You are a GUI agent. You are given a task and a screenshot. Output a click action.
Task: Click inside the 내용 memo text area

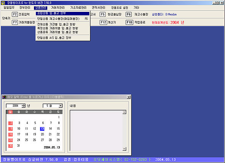[x=96, y=130]
